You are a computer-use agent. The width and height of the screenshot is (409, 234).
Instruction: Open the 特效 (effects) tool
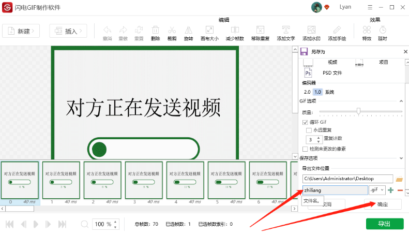tap(367, 32)
